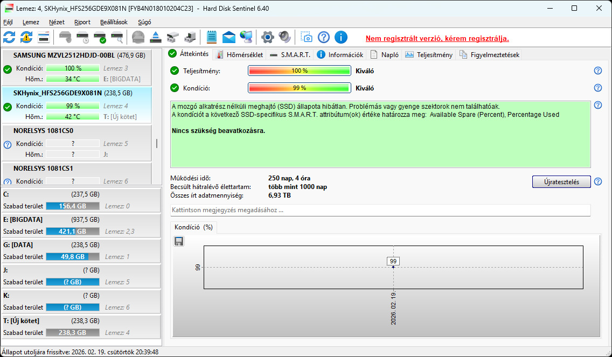Click the refresh icon with warning sign

click(x=26, y=38)
